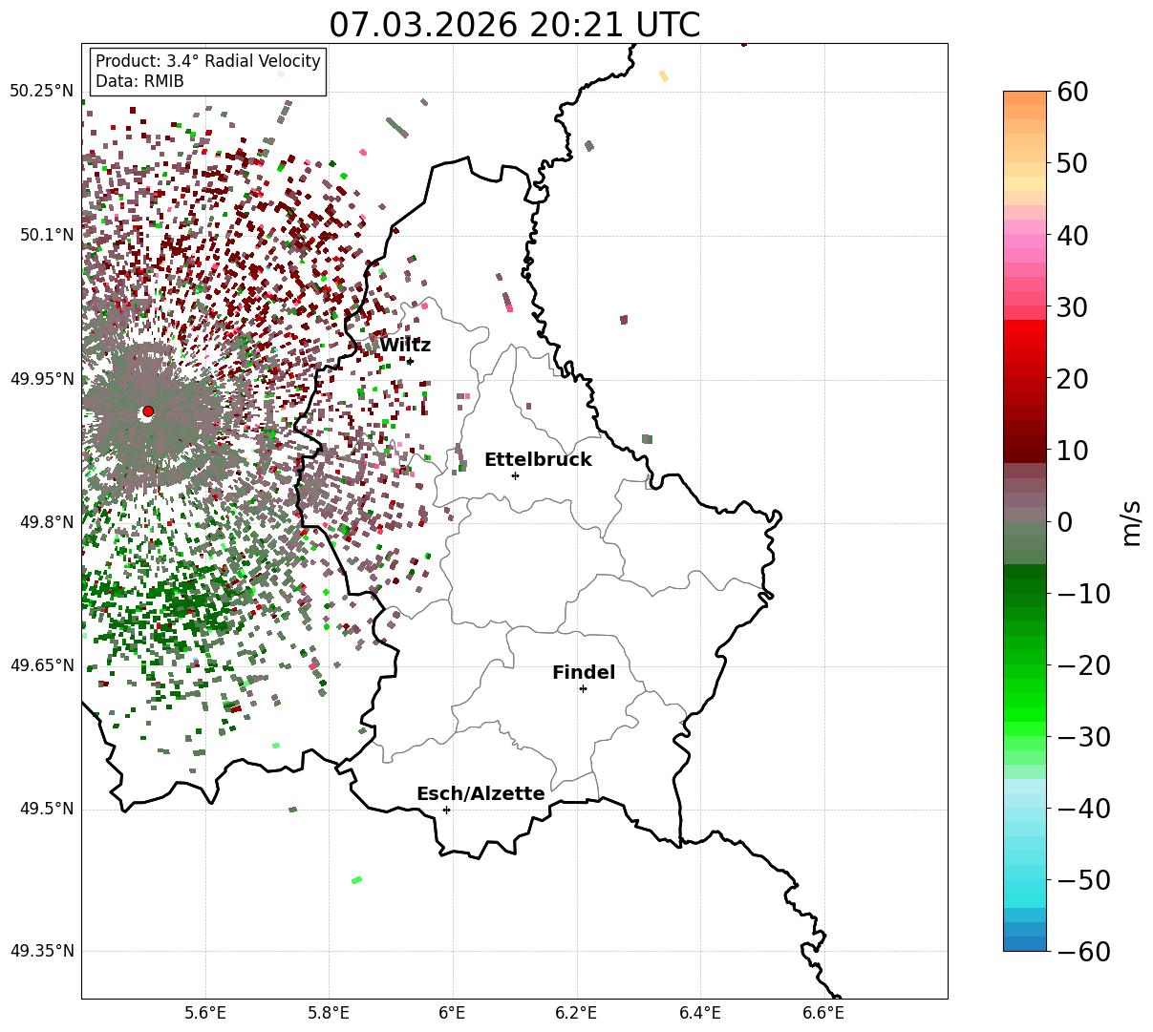
Task: Click the 50.25°N latitude label
Action: pyautogui.click(x=42, y=92)
